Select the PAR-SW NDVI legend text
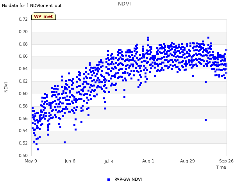The width and height of the screenshot is (250, 187). pyautogui.click(x=128, y=179)
